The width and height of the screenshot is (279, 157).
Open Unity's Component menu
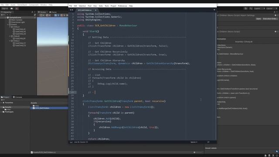(x=34, y=5)
